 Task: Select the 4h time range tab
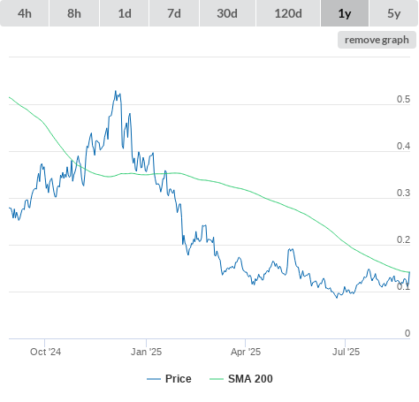pyautogui.click(x=25, y=13)
